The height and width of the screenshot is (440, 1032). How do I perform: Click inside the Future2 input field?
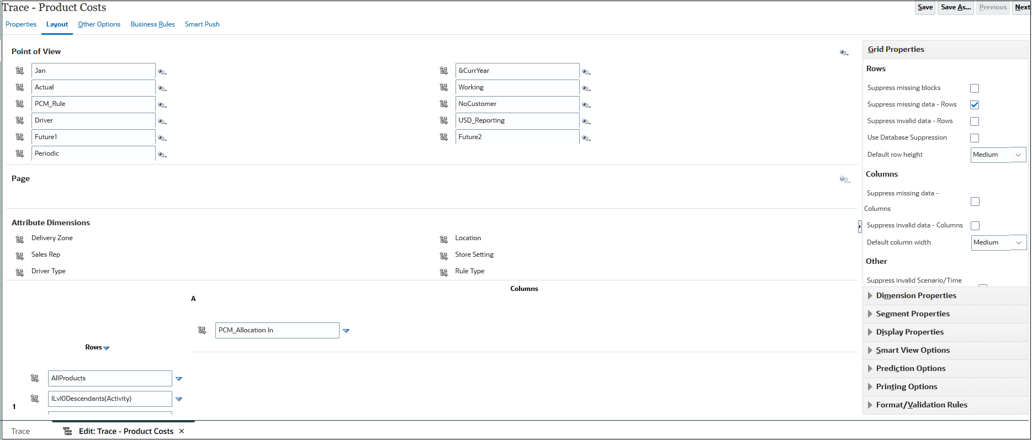(516, 136)
